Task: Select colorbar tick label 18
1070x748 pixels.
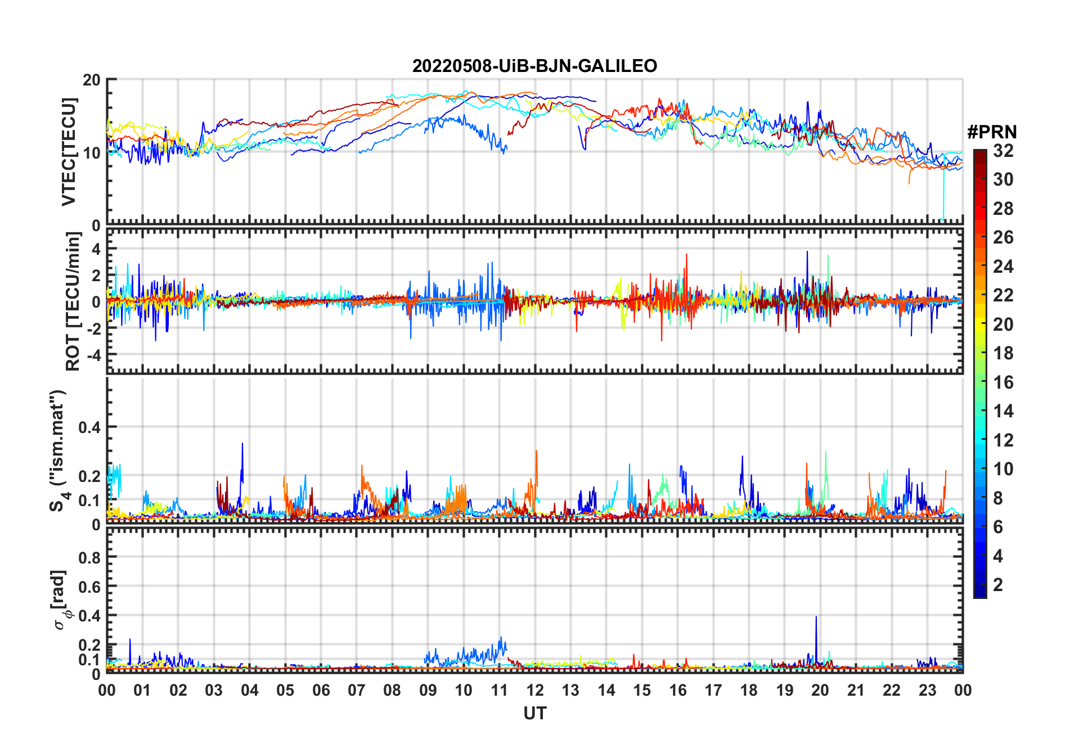Action: click(1003, 353)
